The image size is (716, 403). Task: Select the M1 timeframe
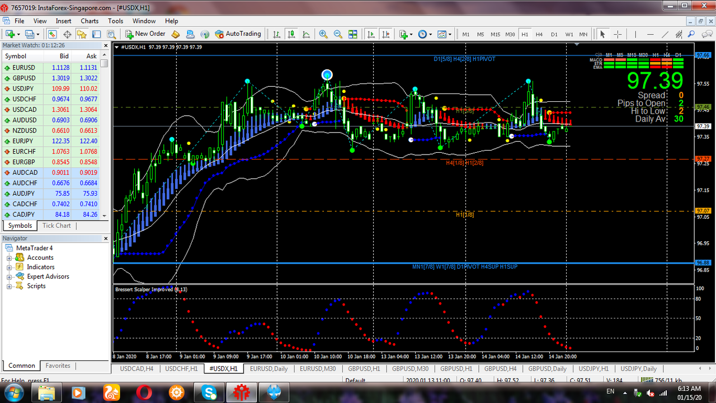(466, 35)
